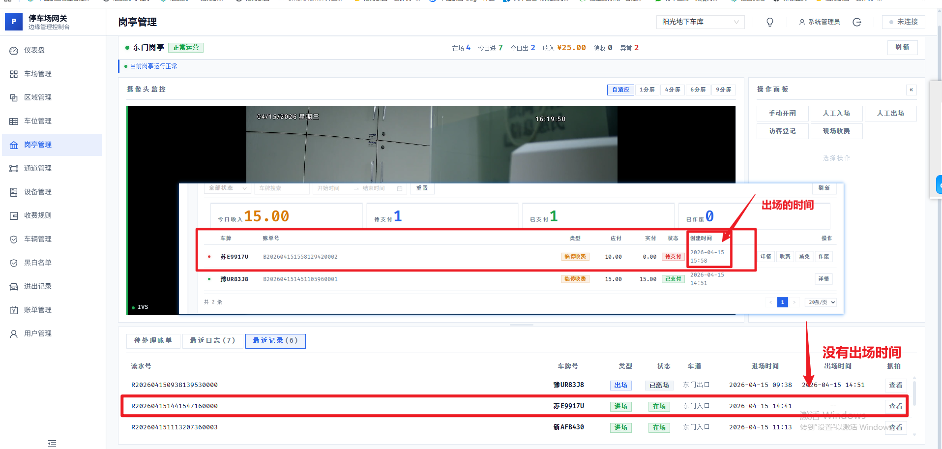Collapse sidebar using bottom menu icon
This screenshot has height=449, width=942.
point(52,443)
